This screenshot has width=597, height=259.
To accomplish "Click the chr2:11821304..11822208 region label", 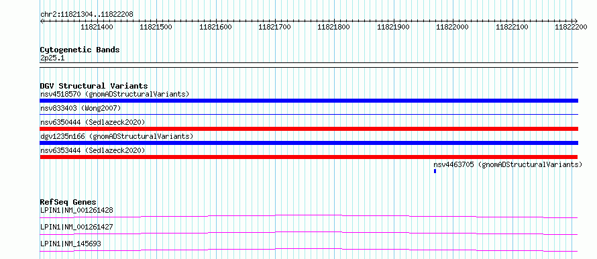I will click(x=87, y=15).
